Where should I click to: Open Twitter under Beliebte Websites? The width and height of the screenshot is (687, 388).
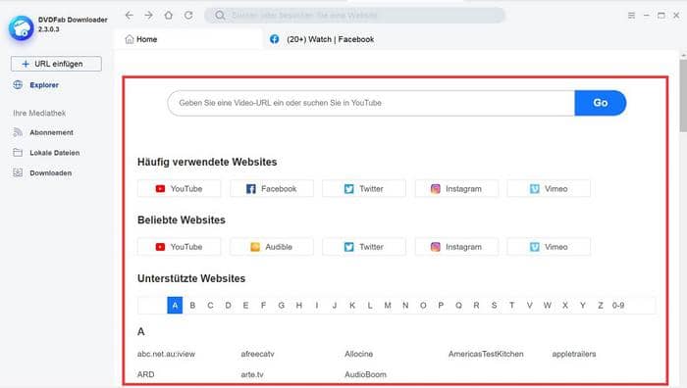(364, 247)
